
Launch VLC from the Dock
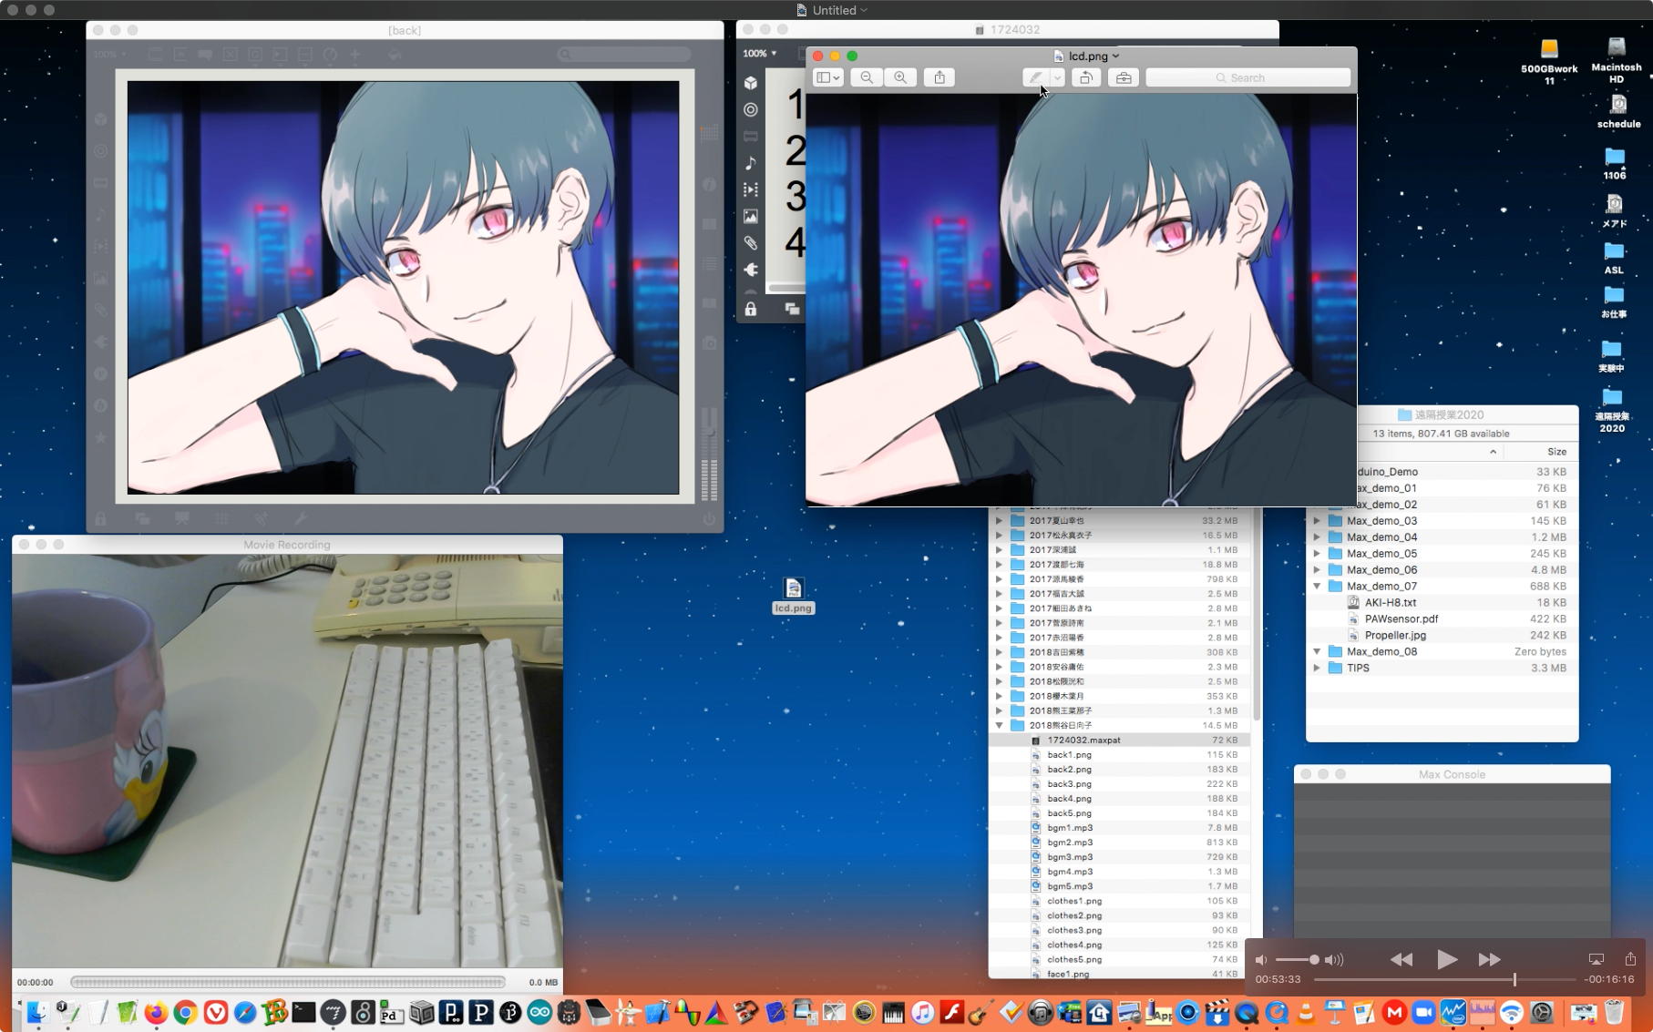pyautogui.click(x=1306, y=1012)
